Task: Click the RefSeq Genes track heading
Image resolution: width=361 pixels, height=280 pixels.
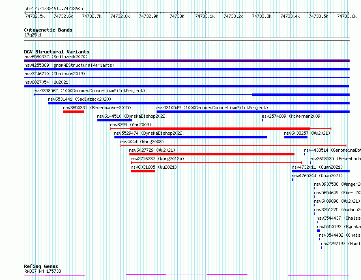Action: [41, 267]
